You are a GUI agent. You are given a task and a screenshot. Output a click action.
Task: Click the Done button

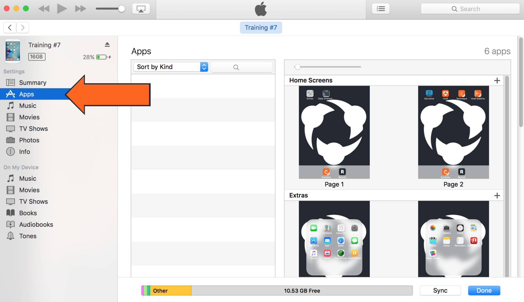[x=484, y=290]
